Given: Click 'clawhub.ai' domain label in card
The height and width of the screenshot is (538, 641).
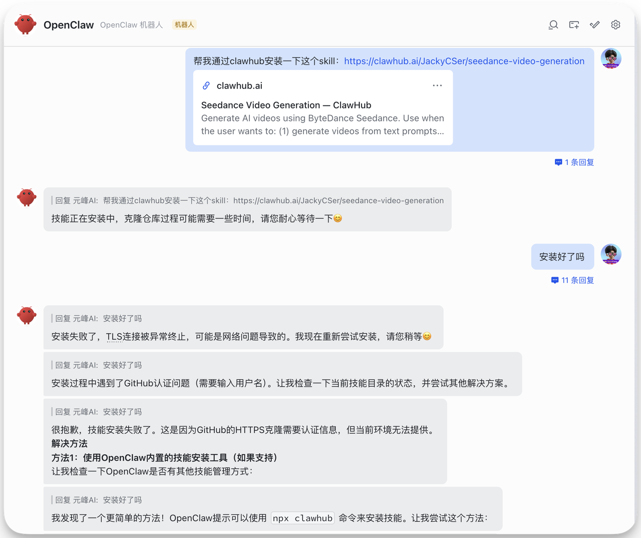Looking at the screenshot, I should point(239,85).
